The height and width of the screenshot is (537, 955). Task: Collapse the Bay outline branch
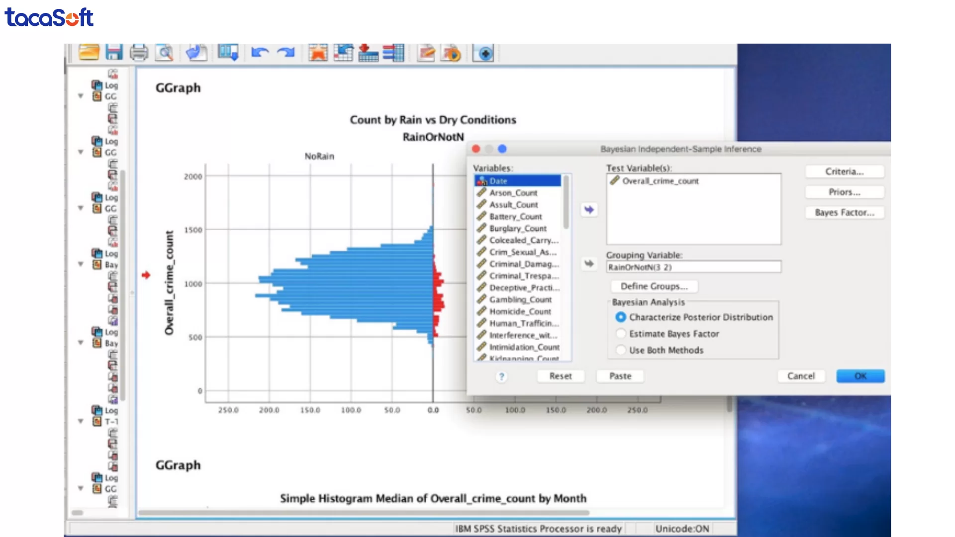coord(81,264)
